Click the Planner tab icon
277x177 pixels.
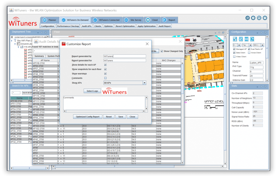click(x=45, y=20)
